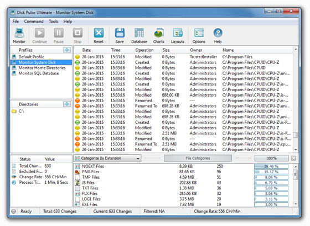Open the Command menu
This screenshot has width=310, height=226.
click(34, 22)
